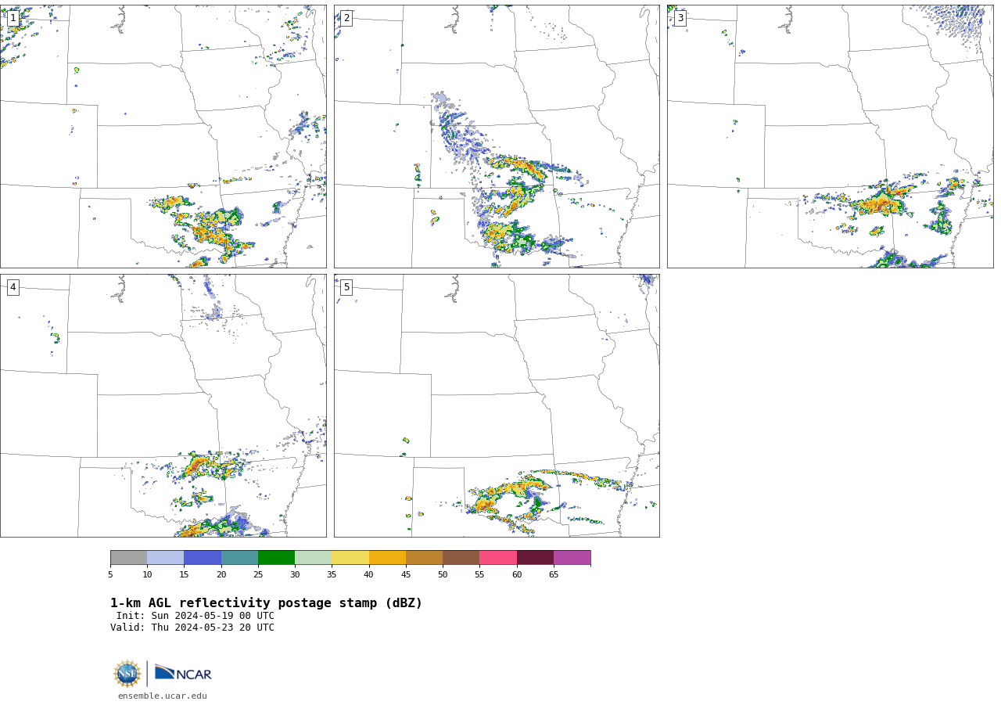Viewport: 1001px width, 705px height.
Task: Click the panel label number 4
Action: click(13, 287)
